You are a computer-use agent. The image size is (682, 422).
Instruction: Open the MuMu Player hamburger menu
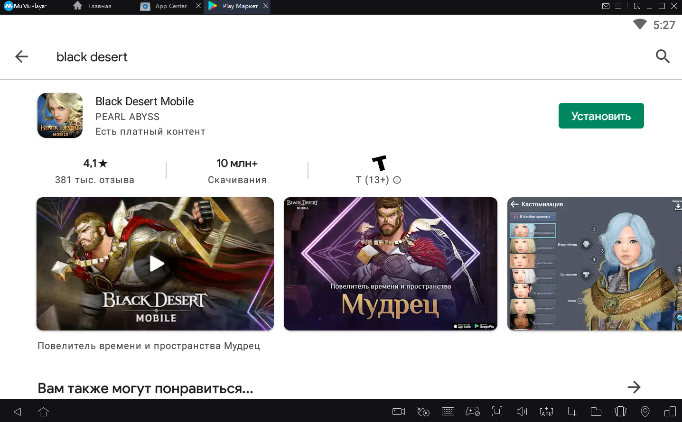(618, 6)
